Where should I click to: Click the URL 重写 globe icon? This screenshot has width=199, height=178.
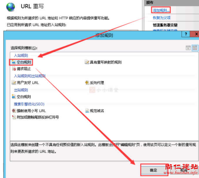[11, 7]
